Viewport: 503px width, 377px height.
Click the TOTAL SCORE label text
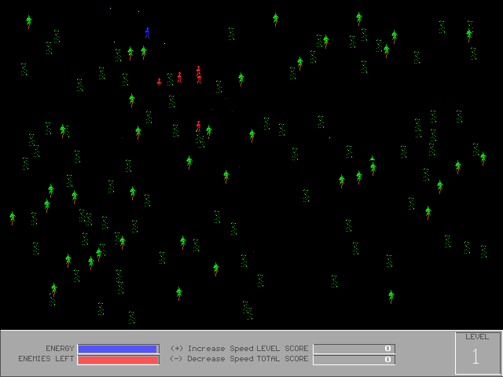tap(282, 359)
